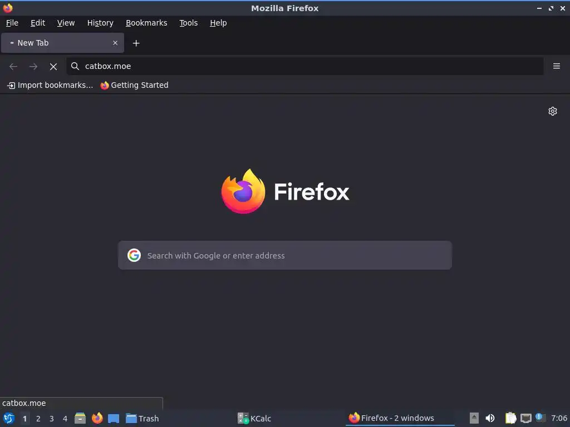Switch to virtual desktop 4
The image size is (570, 427).
click(65, 419)
